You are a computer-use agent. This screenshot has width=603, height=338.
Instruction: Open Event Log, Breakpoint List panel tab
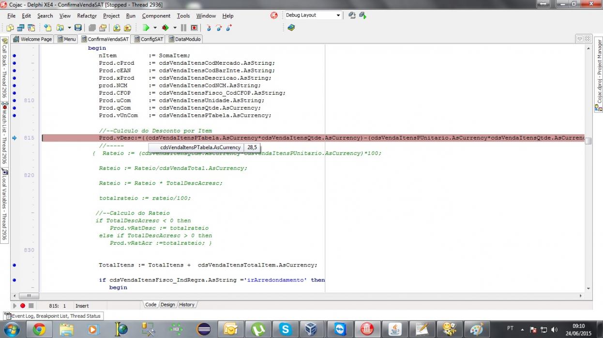coord(53,316)
